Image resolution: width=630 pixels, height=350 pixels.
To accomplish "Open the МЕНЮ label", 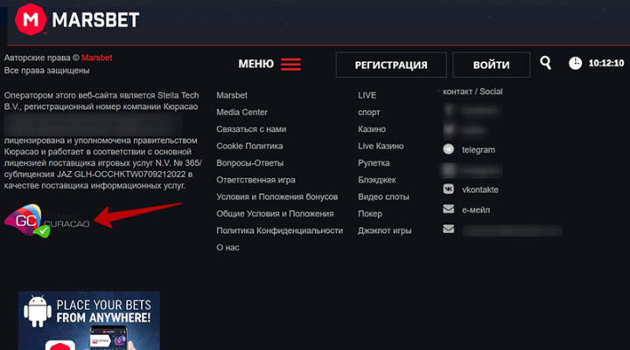I will pos(255,64).
